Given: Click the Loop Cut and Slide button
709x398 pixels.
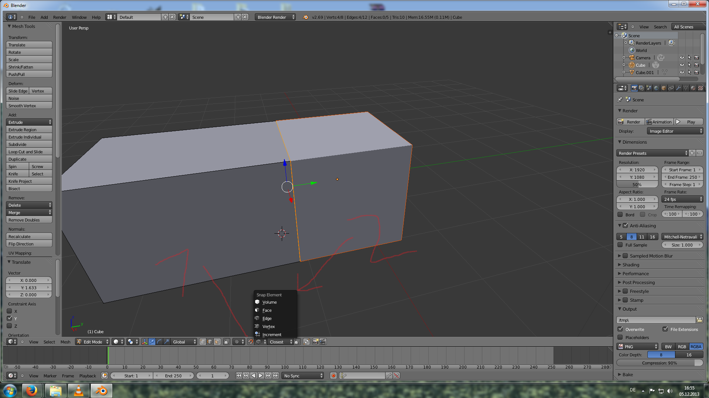Looking at the screenshot, I should (29, 151).
